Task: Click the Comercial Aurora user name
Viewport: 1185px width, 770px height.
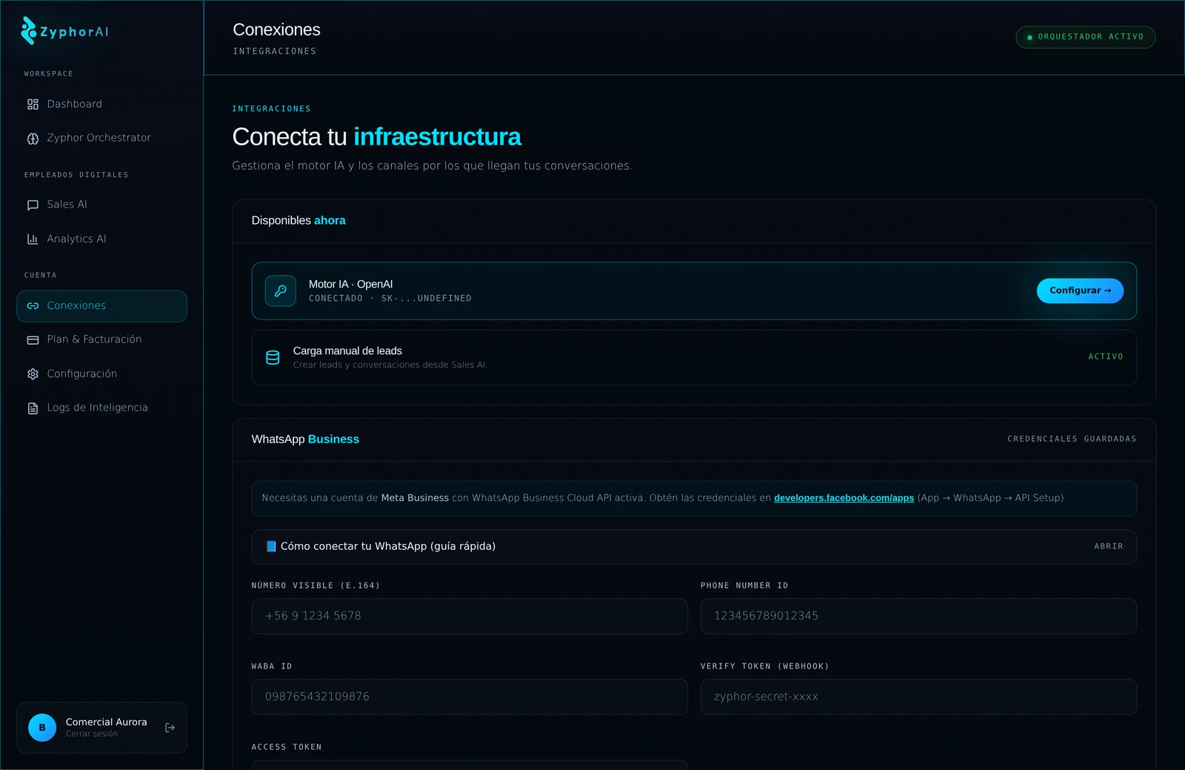Action: pyautogui.click(x=107, y=722)
